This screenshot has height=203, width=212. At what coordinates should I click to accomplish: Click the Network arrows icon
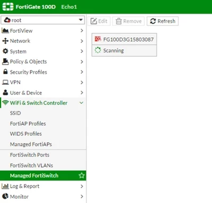click(x=5, y=41)
